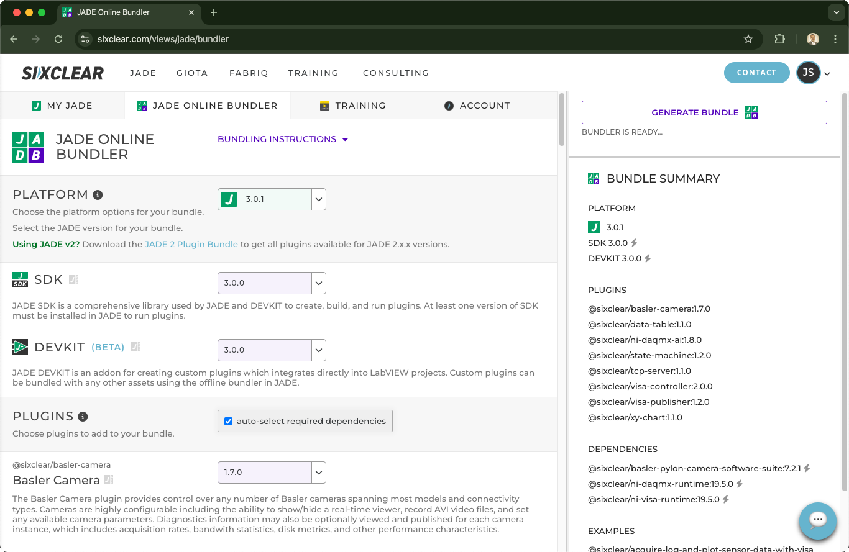The width and height of the screenshot is (849, 552).
Task: Click the small icon next to DEVKIT (BETA)
Action: (135, 347)
